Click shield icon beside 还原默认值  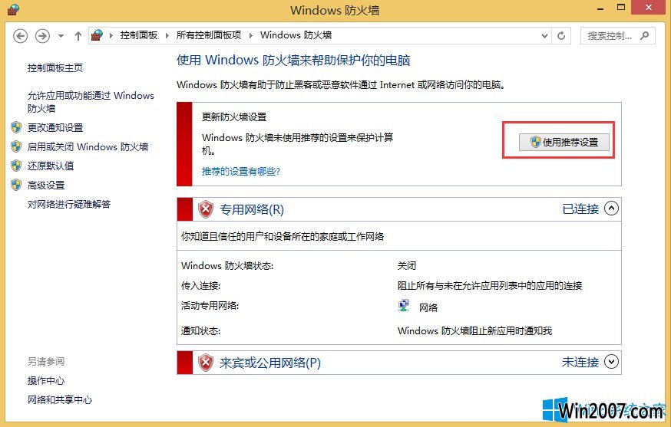click(16, 166)
